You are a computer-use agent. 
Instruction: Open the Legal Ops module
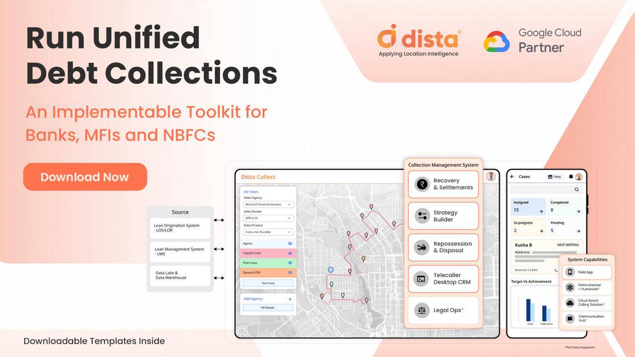444,310
